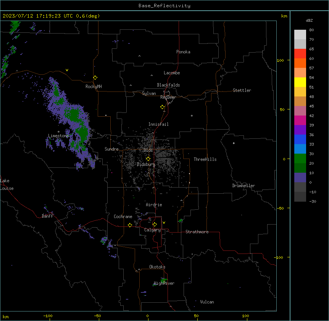The image size is (329, 321).
Task: Click the RedDeer label
Action: pyautogui.click(x=168, y=97)
